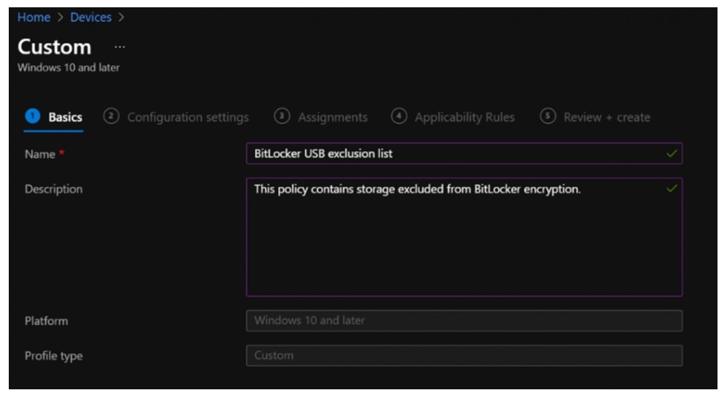Click the Custom page title heading

point(55,47)
